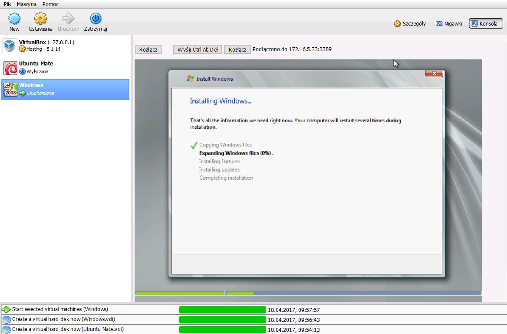Open Ustawienia gear settings icon
The width and height of the screenshot is (507, 334).
click(x=40, y=19)
